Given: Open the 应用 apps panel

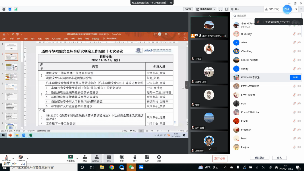Looking at the screenshot, I should click(x=147, y=157).
